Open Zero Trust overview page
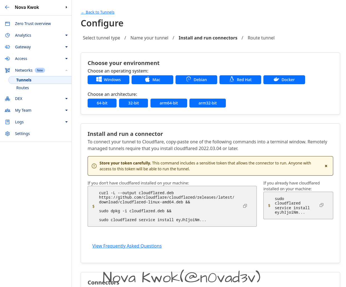This screenshot has height=287, width=346. pyautogui.click(x=33, y=24)
